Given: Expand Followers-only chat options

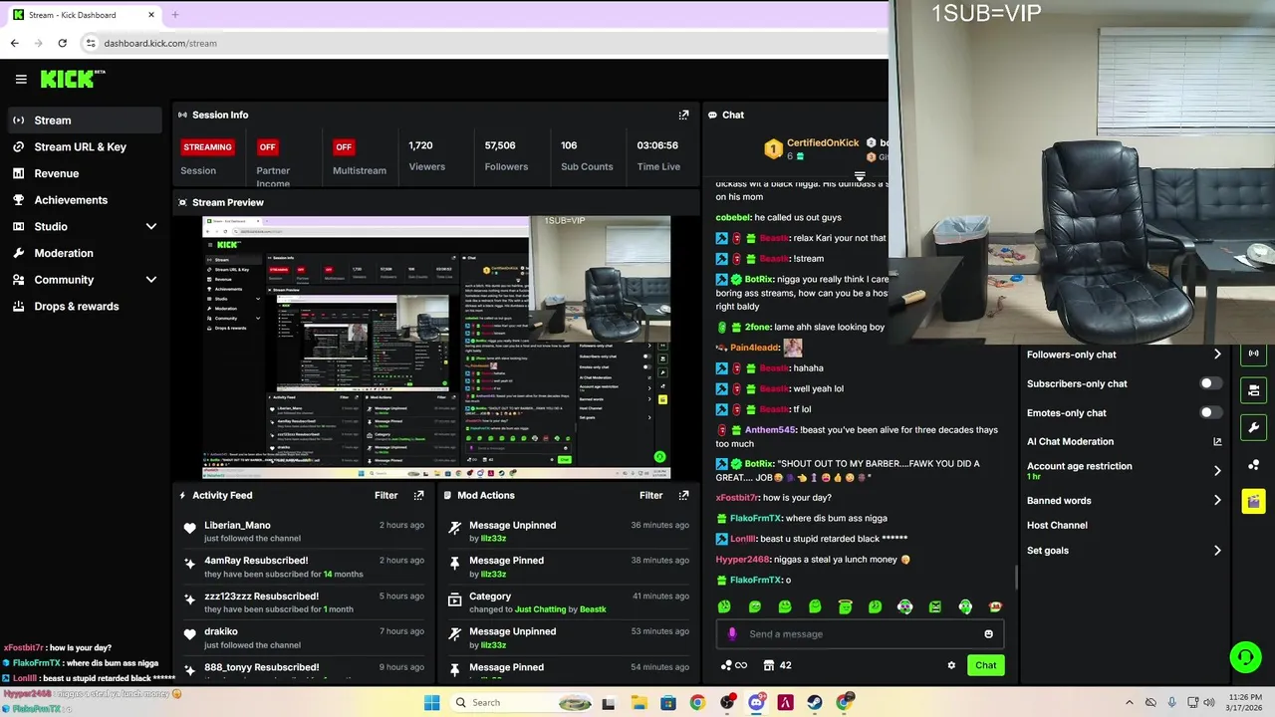Looking at the screenshot, I should [1216, 355].
